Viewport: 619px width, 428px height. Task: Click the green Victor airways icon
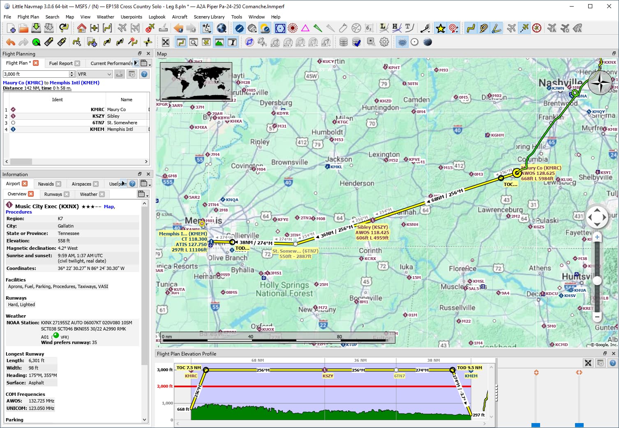tap(318, 28)
